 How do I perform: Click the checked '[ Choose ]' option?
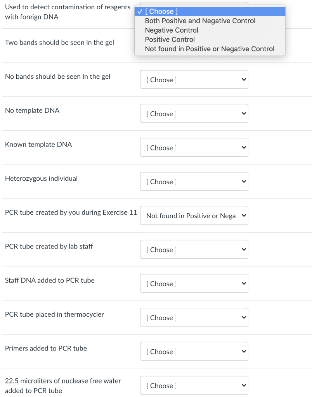163,12
